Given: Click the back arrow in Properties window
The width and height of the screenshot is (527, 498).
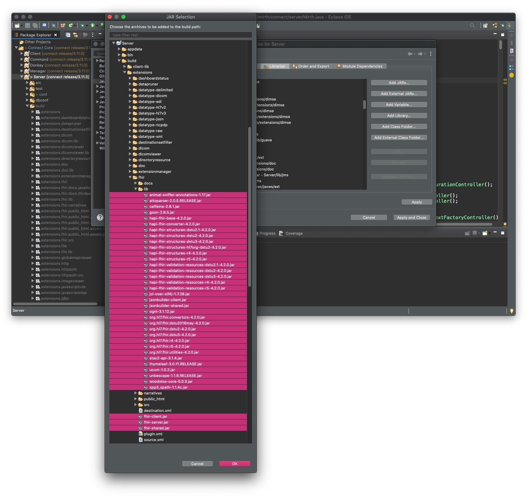Looking at the screenshot, I should click(410, 54).
